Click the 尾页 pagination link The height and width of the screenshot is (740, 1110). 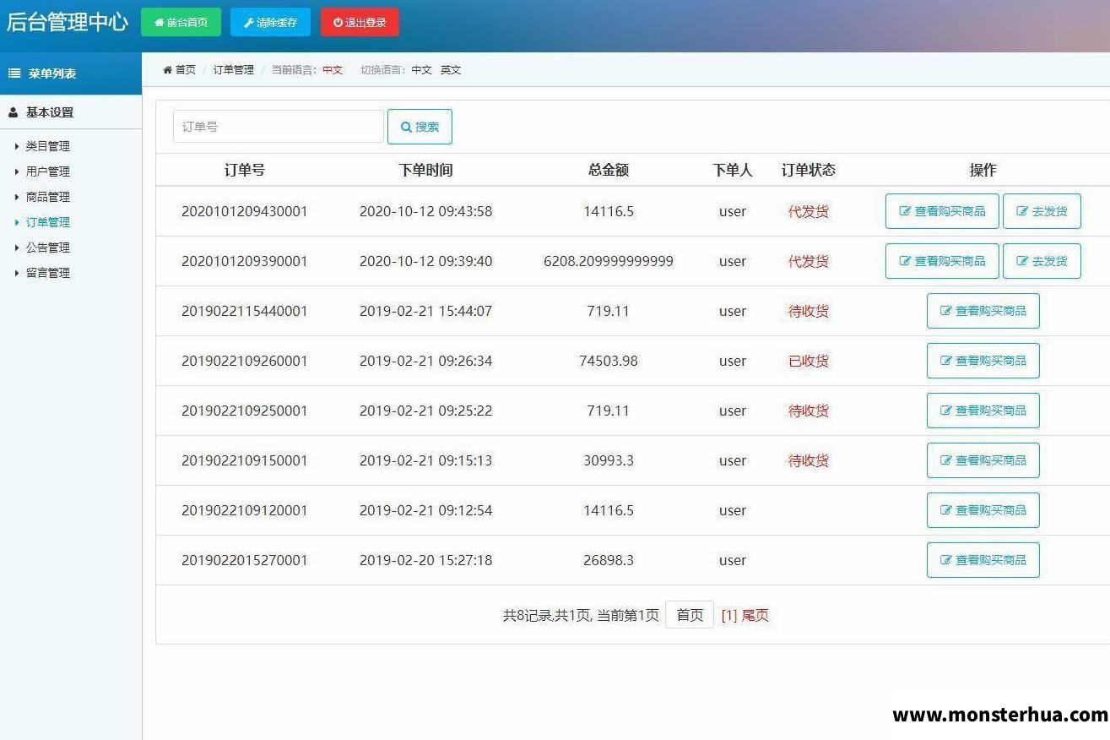click(x=755, y=615)
